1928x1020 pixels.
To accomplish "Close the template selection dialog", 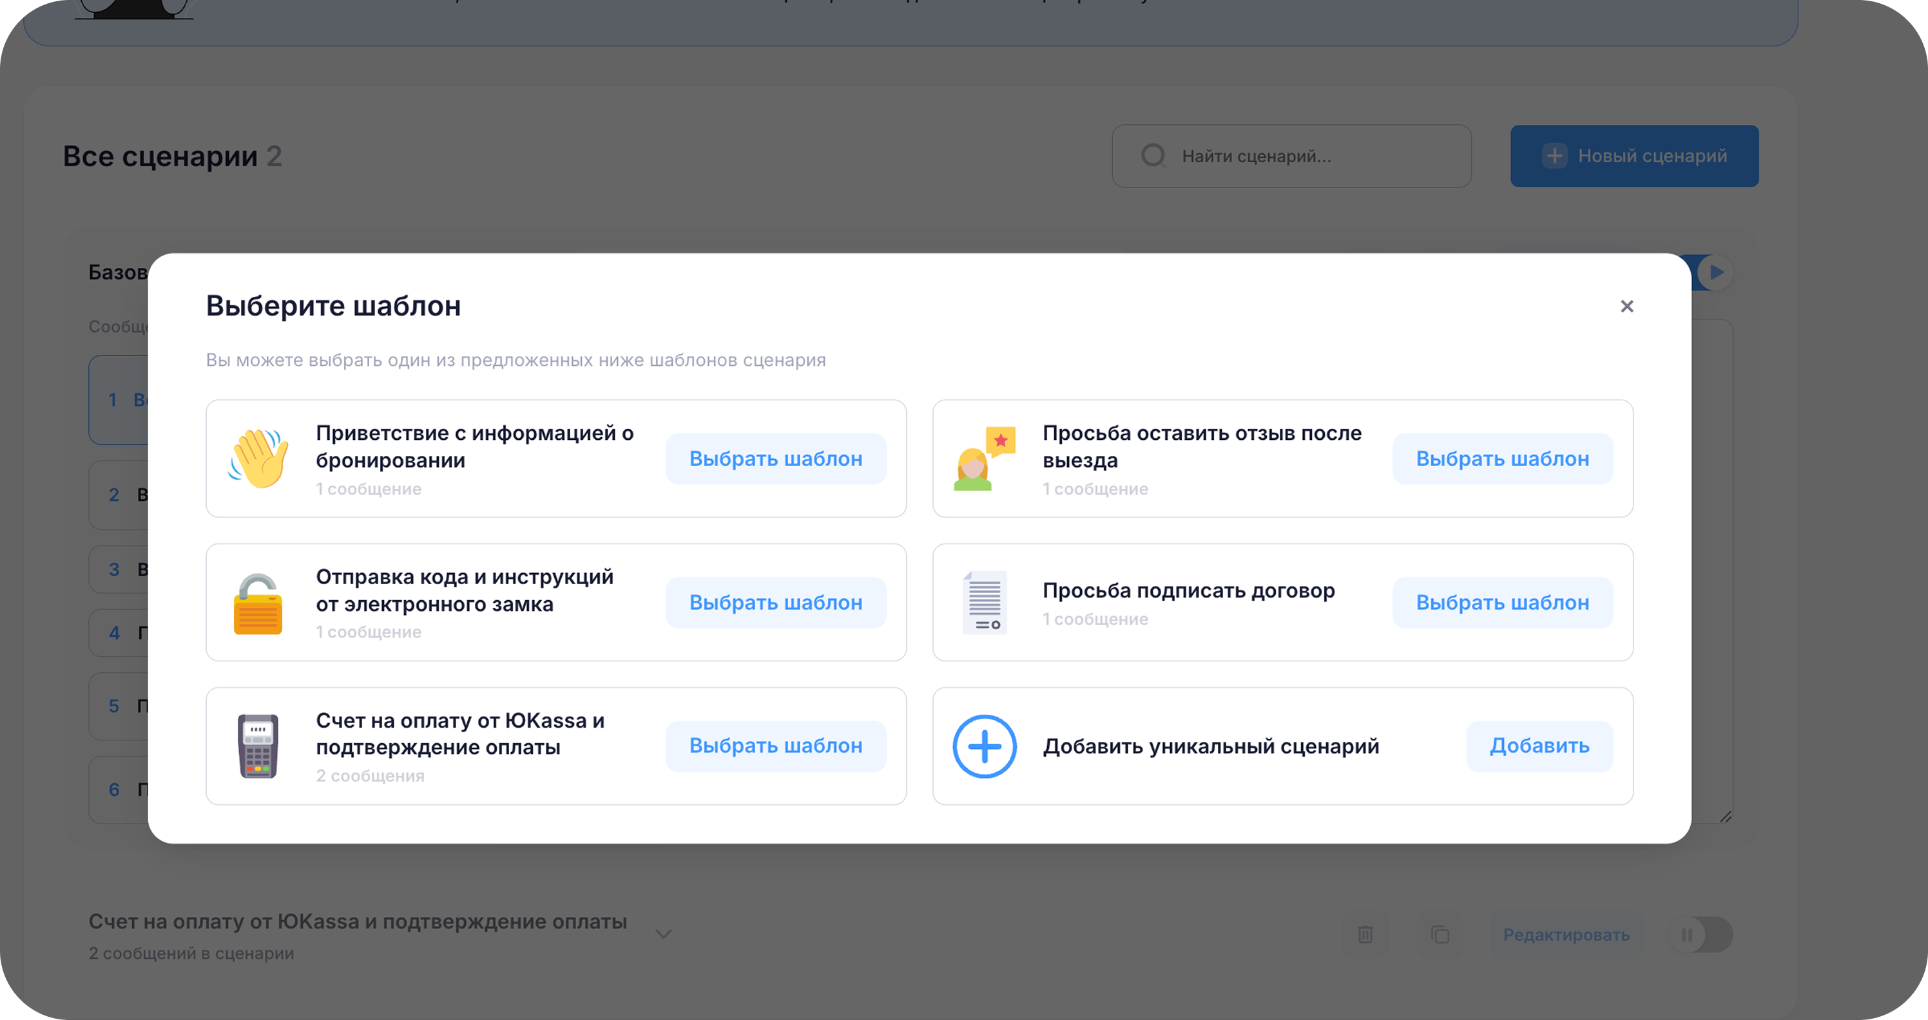I will (1627, 307).
